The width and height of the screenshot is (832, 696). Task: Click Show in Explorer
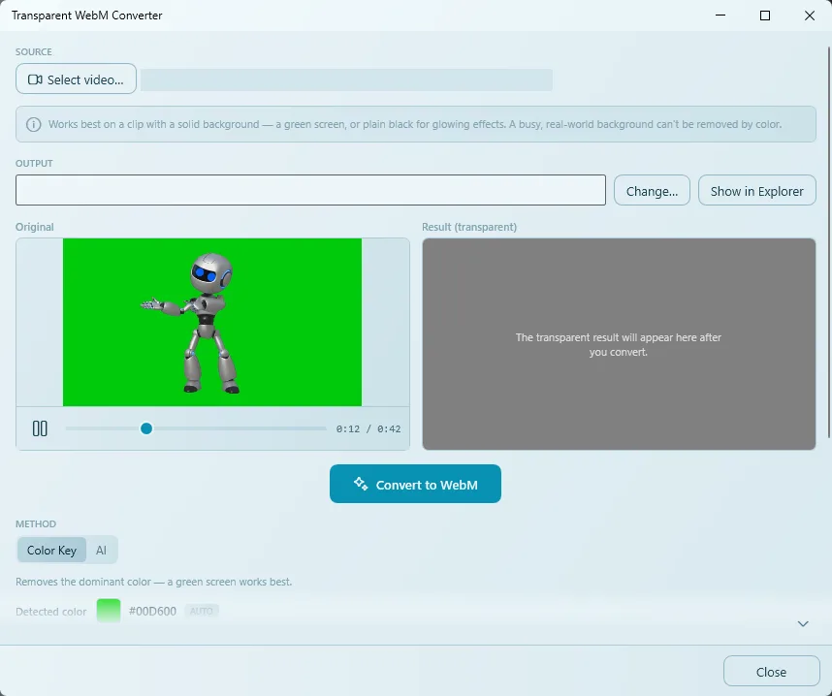click(756, 190)
